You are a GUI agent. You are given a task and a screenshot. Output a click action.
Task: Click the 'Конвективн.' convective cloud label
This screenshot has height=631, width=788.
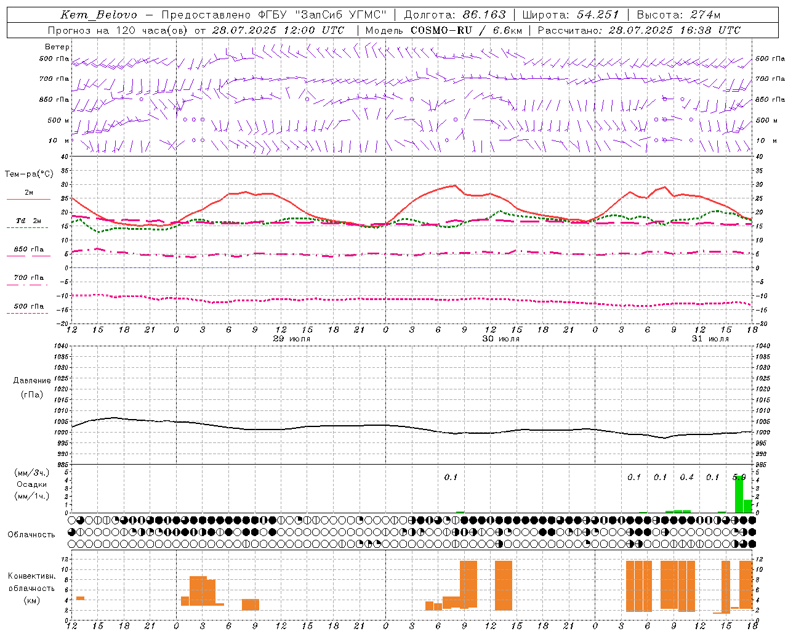tap(32, 576)
